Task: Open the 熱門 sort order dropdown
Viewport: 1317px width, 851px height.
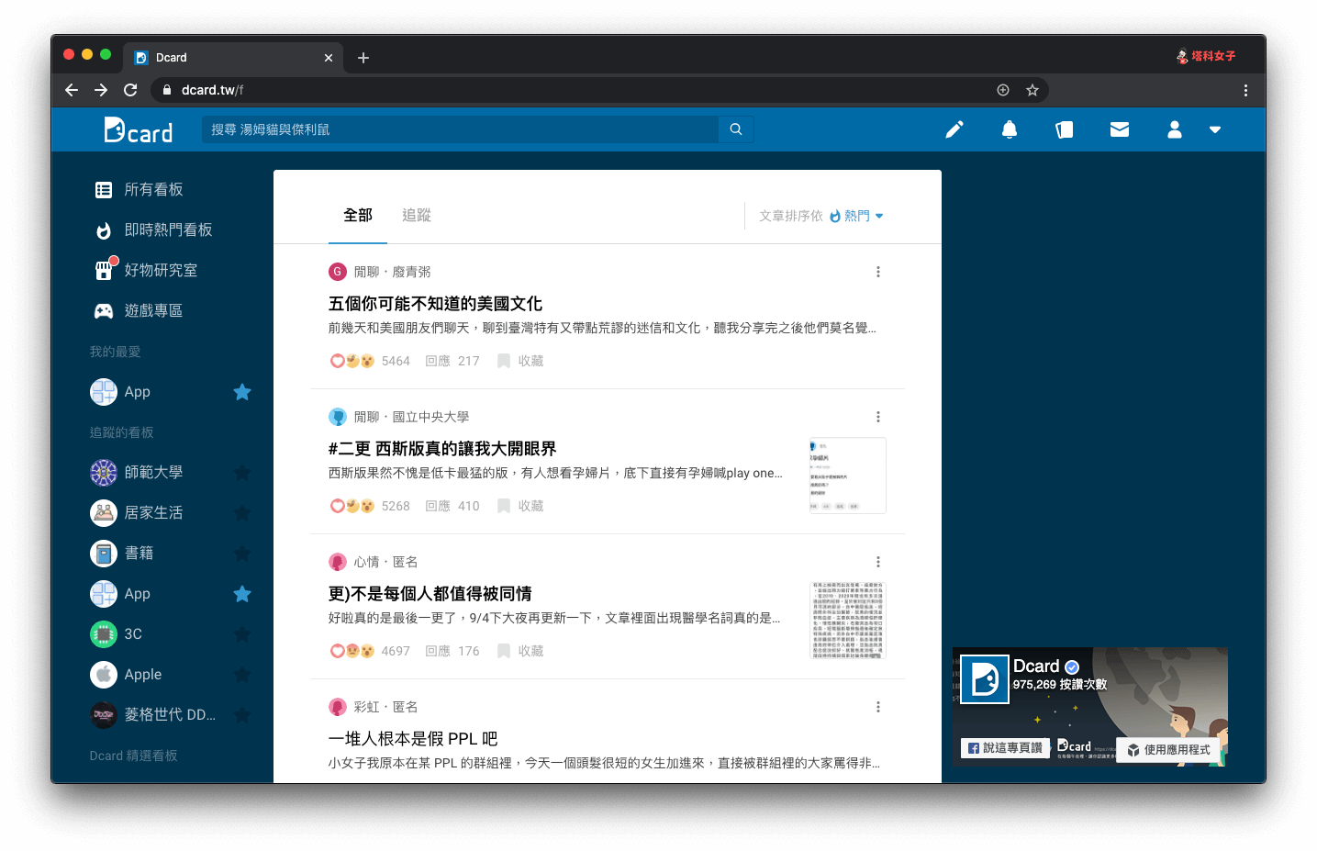Action: point(857,216)
